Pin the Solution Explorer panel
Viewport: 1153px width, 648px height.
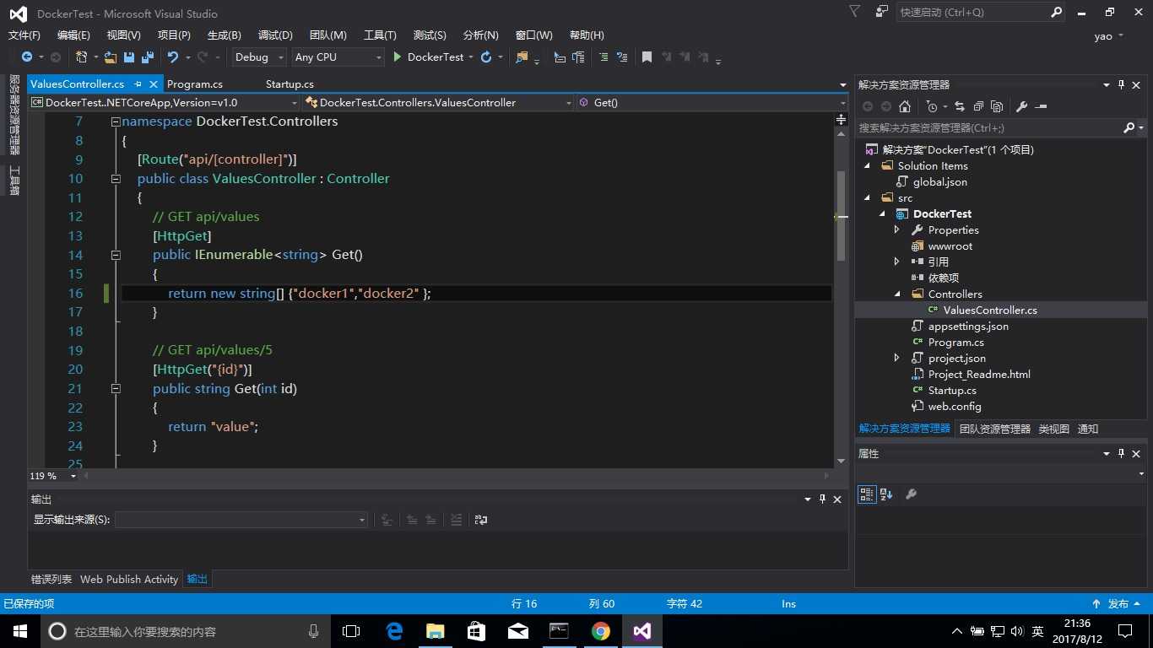(x=1121, y=84)
